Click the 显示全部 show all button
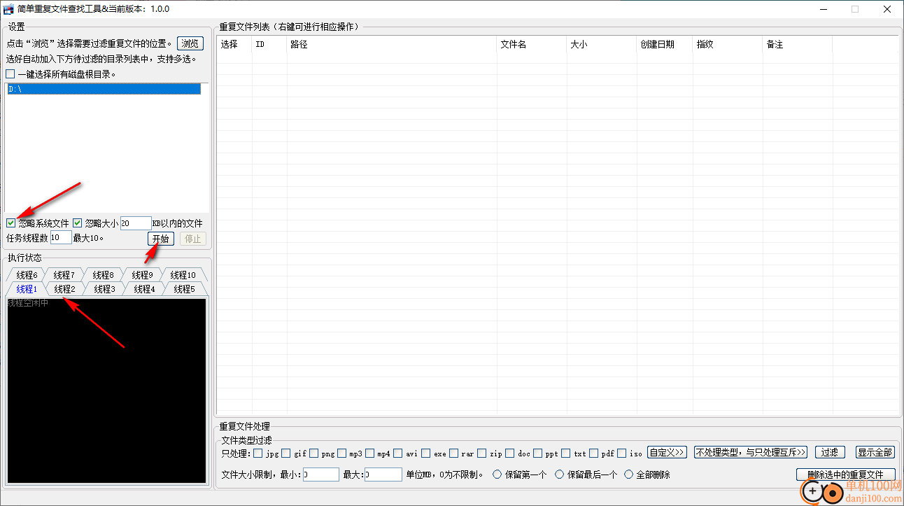The image size is (904, 506). pyautogui.click(x=875, y=453)
